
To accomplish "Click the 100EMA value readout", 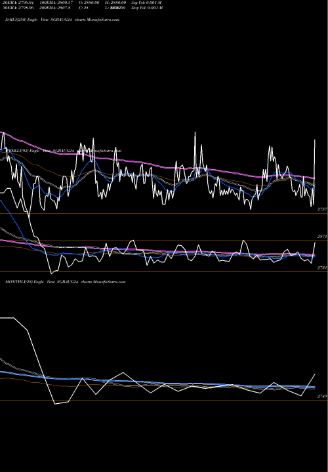I will point(56,3).
